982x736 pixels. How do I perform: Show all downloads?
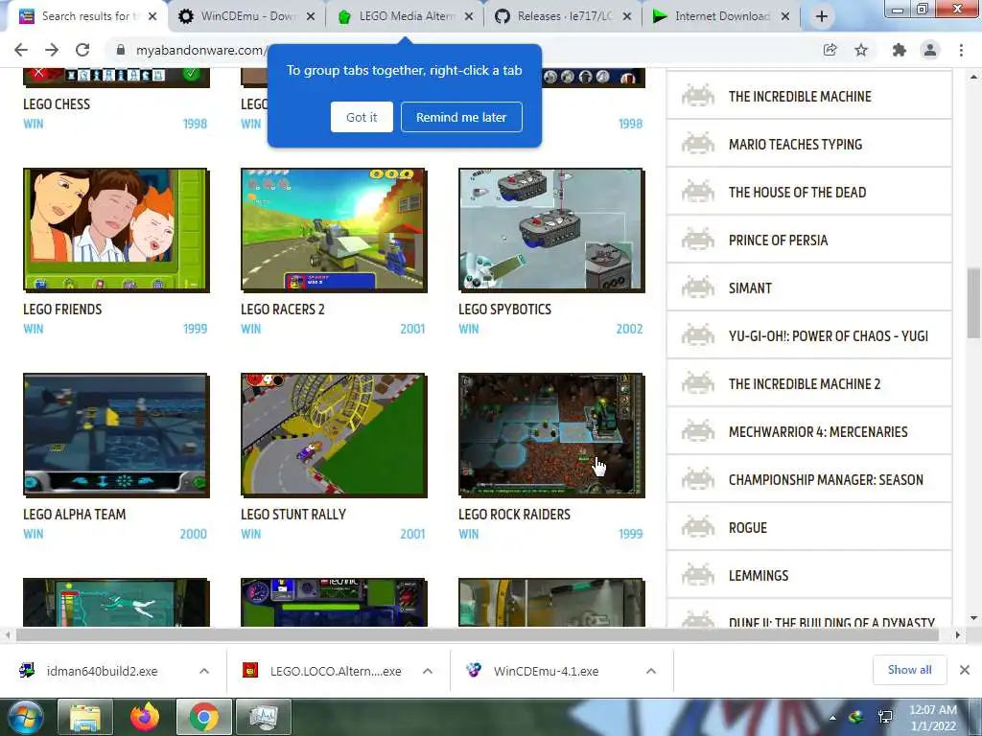(909, 670)
